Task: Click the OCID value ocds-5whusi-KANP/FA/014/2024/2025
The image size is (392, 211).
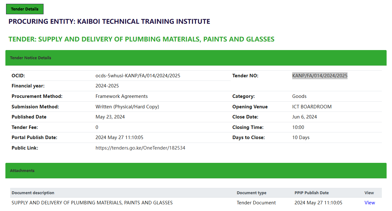Action: [138, 76]
